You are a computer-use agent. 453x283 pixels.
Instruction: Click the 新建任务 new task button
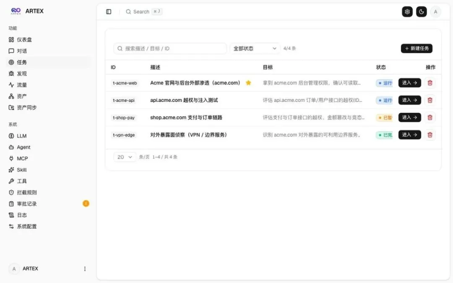[417, 49]
